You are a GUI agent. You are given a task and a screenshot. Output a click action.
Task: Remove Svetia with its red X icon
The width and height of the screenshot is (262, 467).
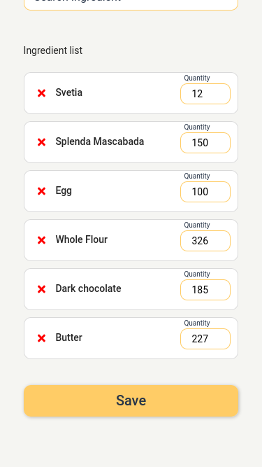click(42, 93)
